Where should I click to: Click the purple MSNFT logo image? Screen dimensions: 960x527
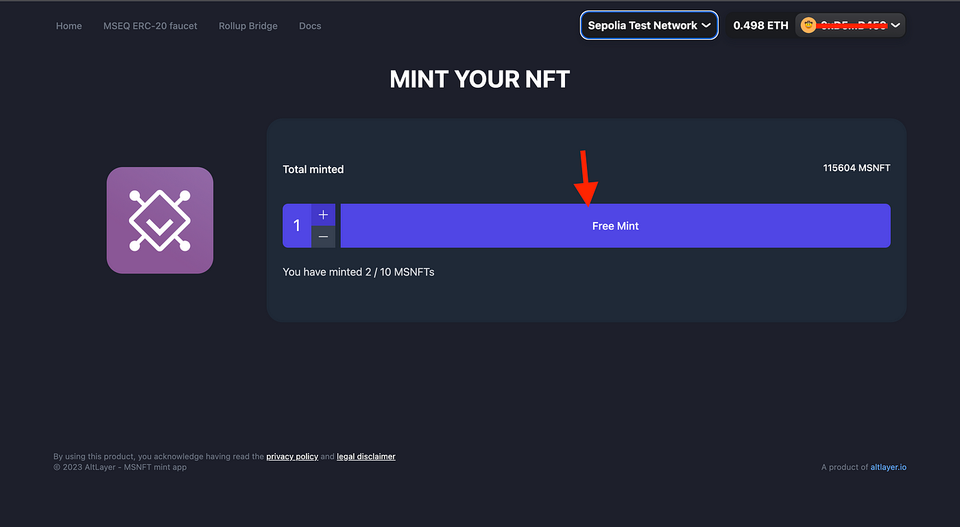click(x=160, y=220)
